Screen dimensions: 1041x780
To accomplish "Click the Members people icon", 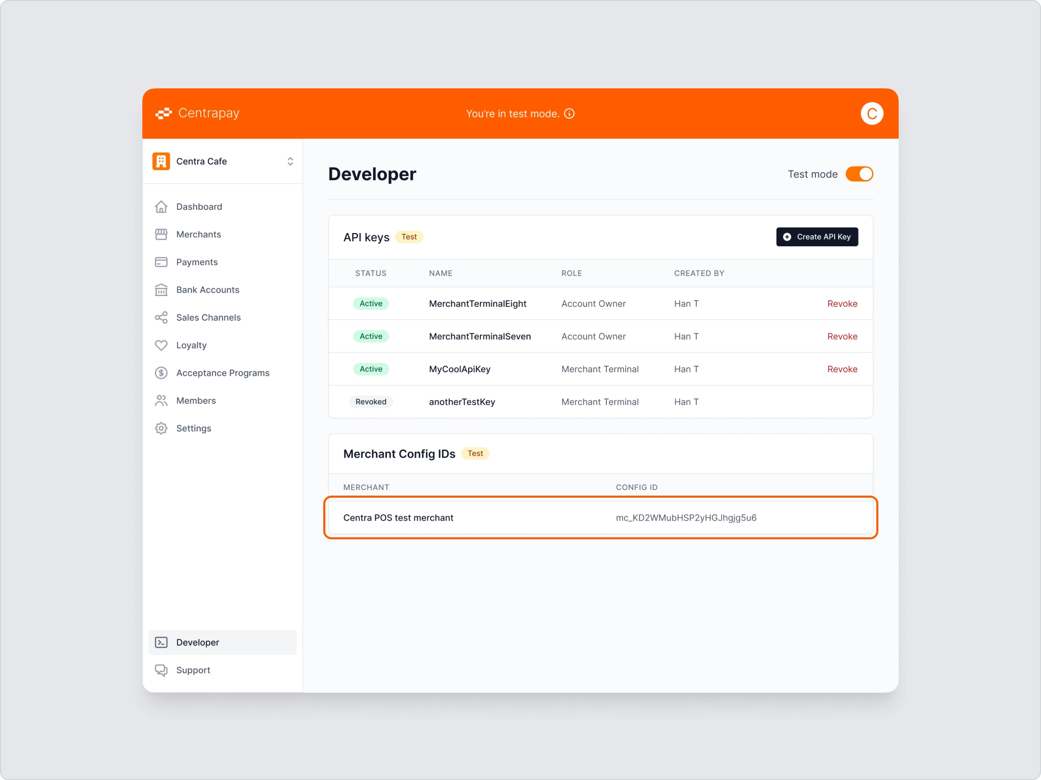I will click(161, 401).
